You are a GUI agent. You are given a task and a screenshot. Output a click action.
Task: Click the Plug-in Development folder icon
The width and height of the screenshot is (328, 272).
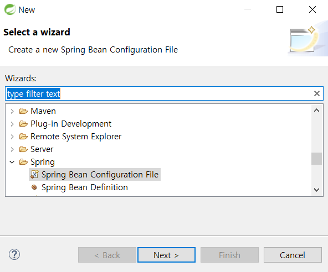point(23,124)
